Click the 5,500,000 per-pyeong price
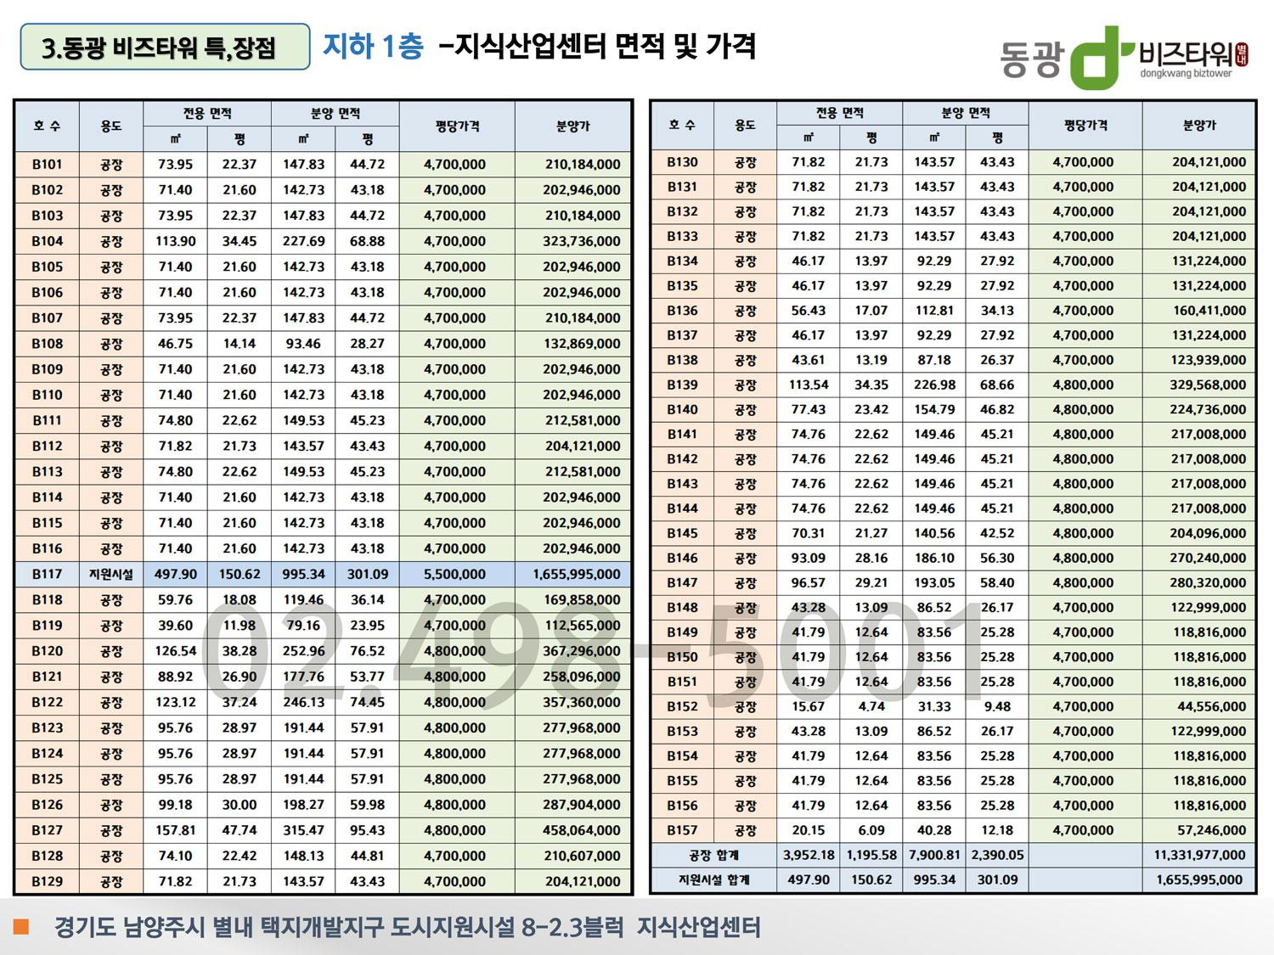The image size is (1274, 955). click(455, 574)
